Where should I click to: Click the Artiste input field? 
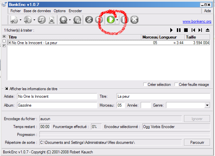point(57,96)
